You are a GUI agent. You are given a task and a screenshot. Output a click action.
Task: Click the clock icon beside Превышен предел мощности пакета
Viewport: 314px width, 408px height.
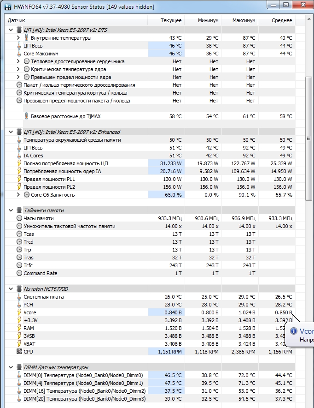coord(19,101)
